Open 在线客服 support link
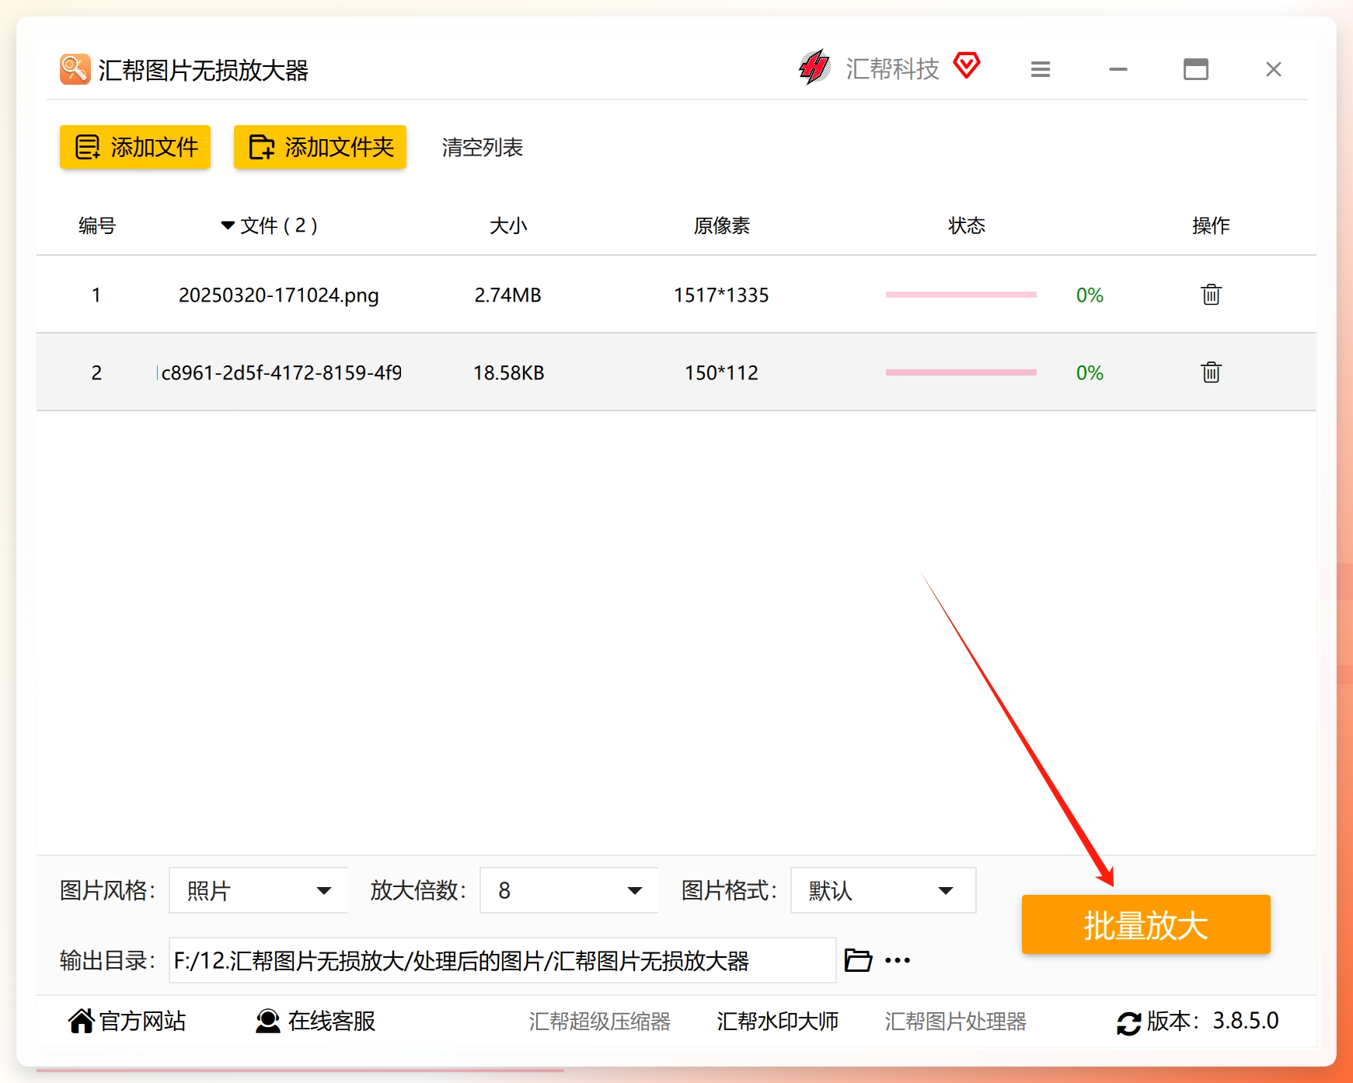 316,1021
